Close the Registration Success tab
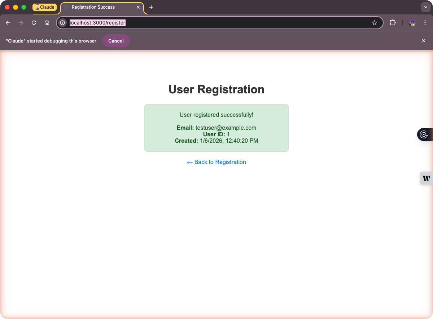This screenshot has width=433, height=319. click(x=138, y=7)
